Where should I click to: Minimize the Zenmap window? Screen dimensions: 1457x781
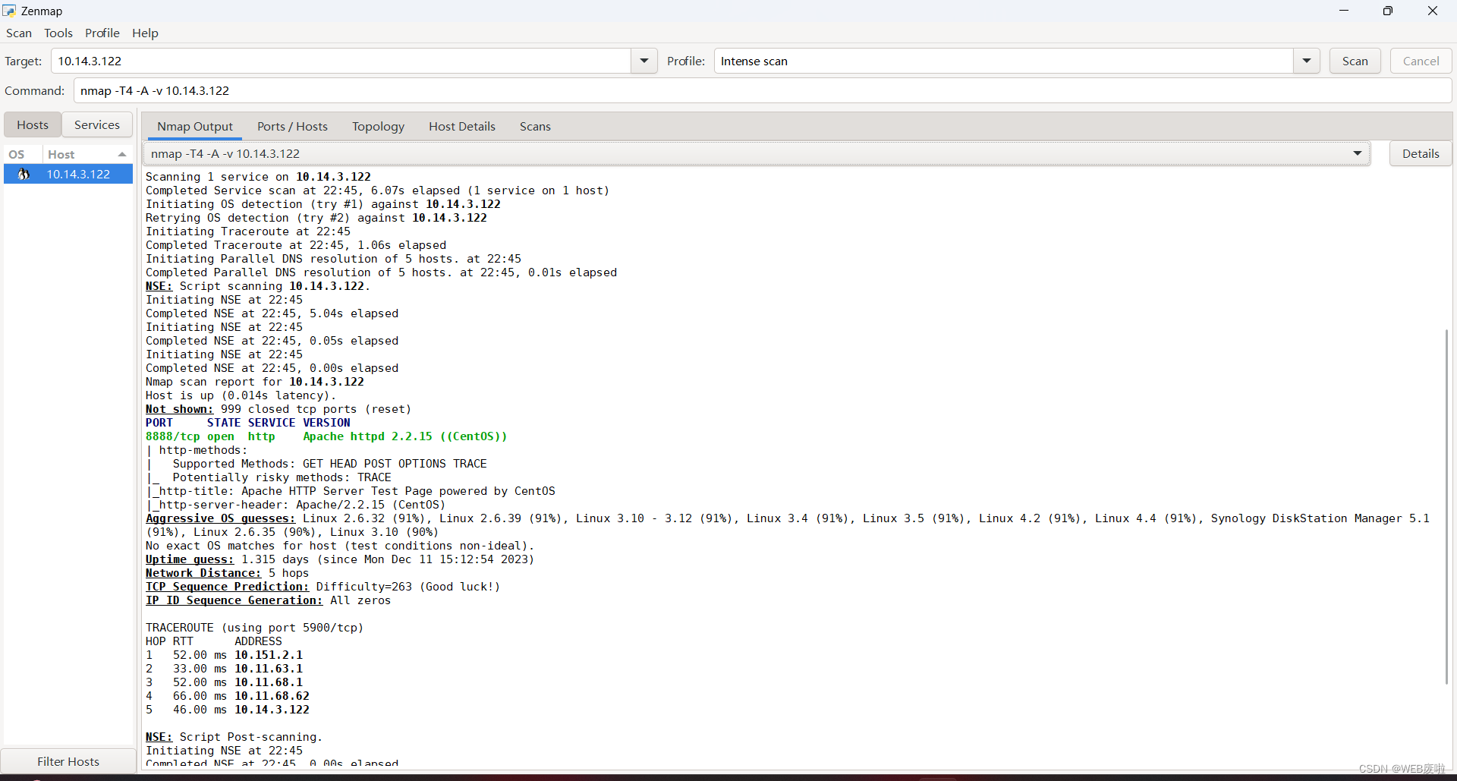pos(1344,11)
